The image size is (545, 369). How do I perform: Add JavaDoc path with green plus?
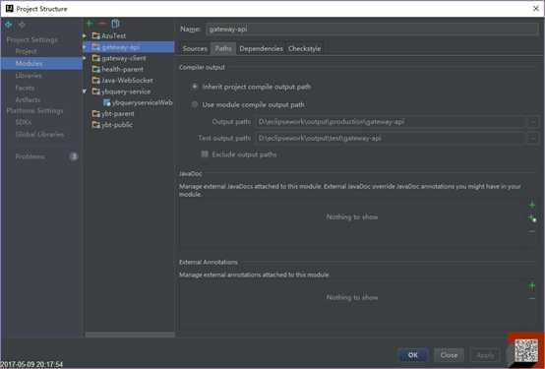tap(532, 206)
